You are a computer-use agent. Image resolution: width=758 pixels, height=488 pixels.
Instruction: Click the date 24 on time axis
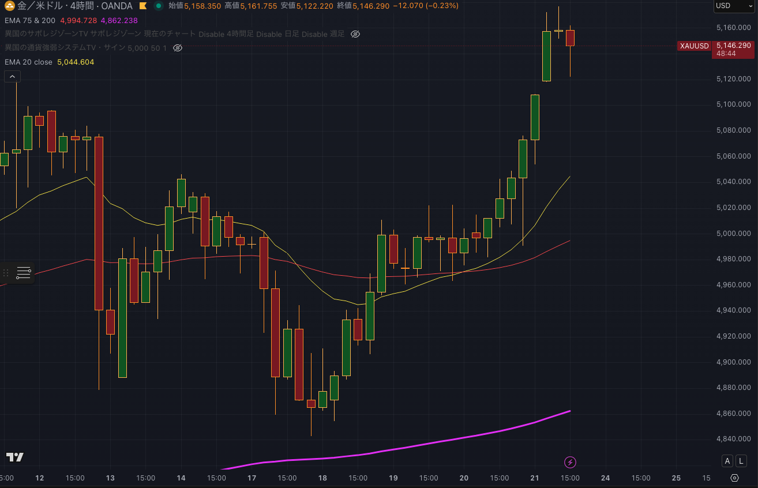pyautogui.click(x=605, y=478)
